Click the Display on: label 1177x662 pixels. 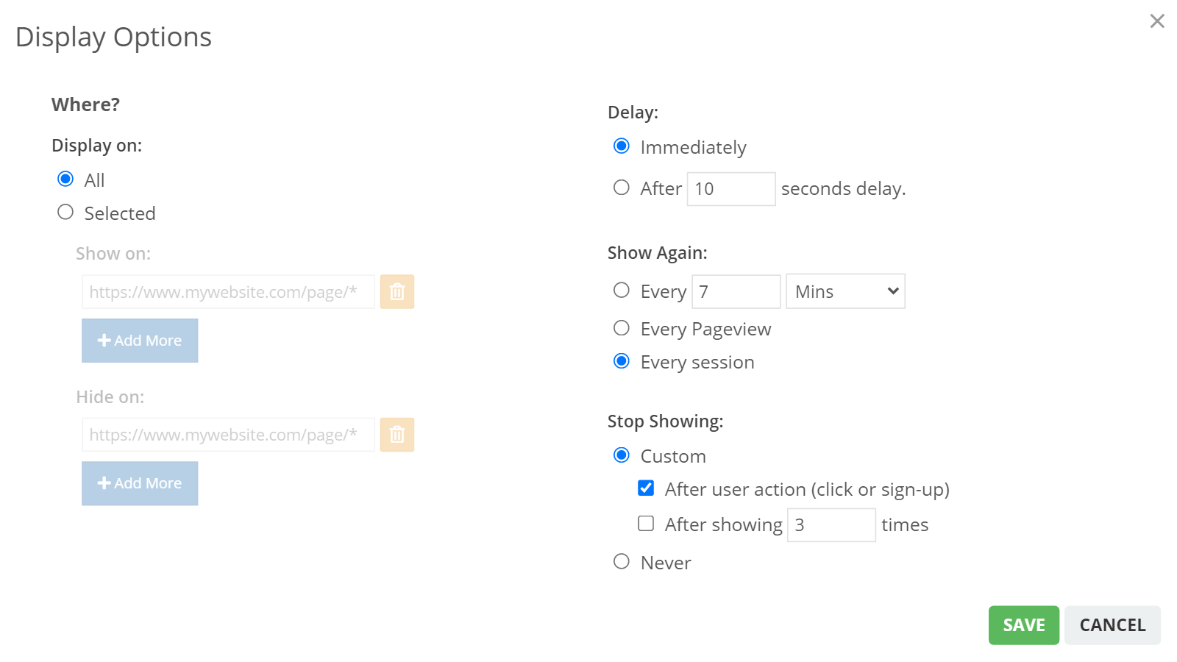tap(96, 146)
